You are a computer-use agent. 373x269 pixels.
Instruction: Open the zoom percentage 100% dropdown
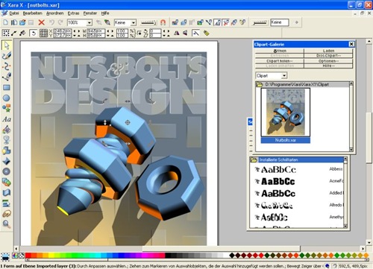coord(89,23)
